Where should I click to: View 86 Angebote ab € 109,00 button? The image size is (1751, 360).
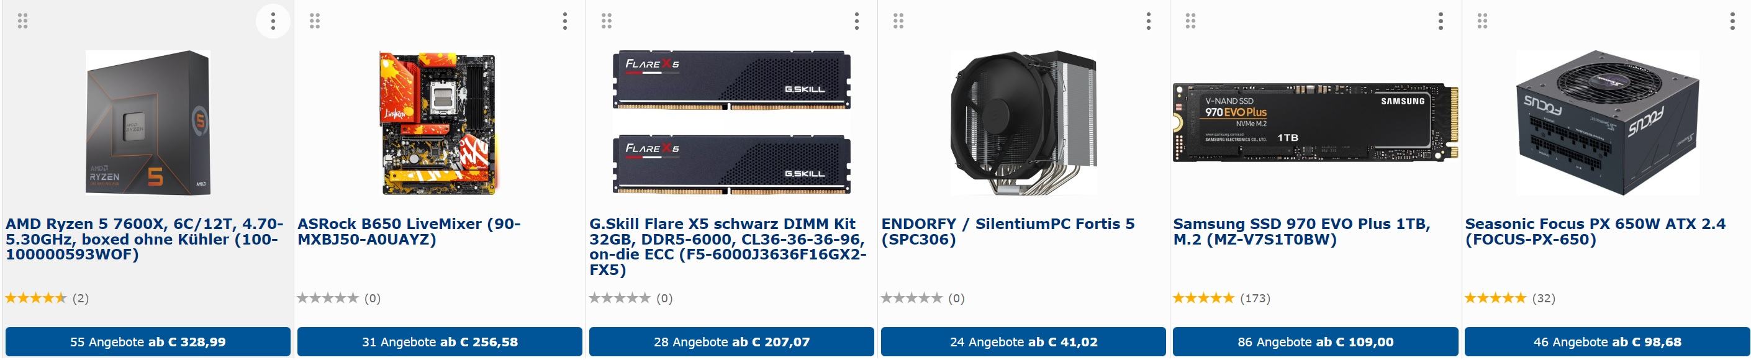1315,341
